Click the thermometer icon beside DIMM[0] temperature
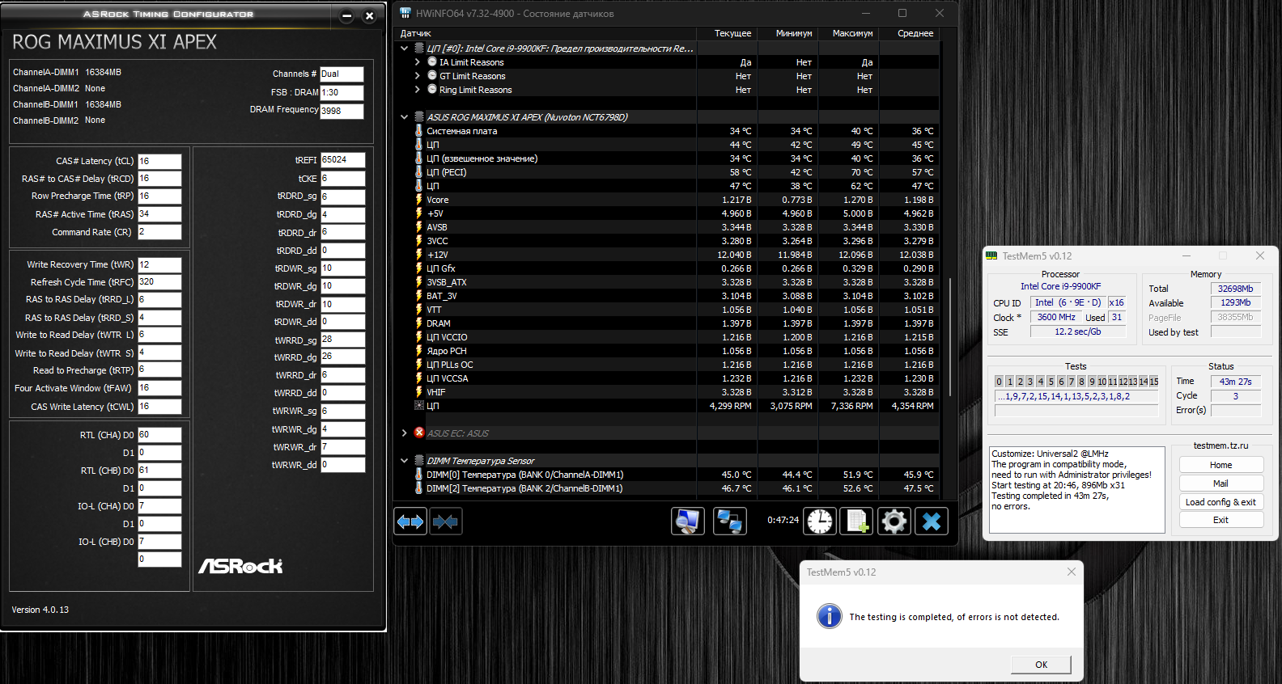Screen dimensions: 1282x684 pos(419,475)
